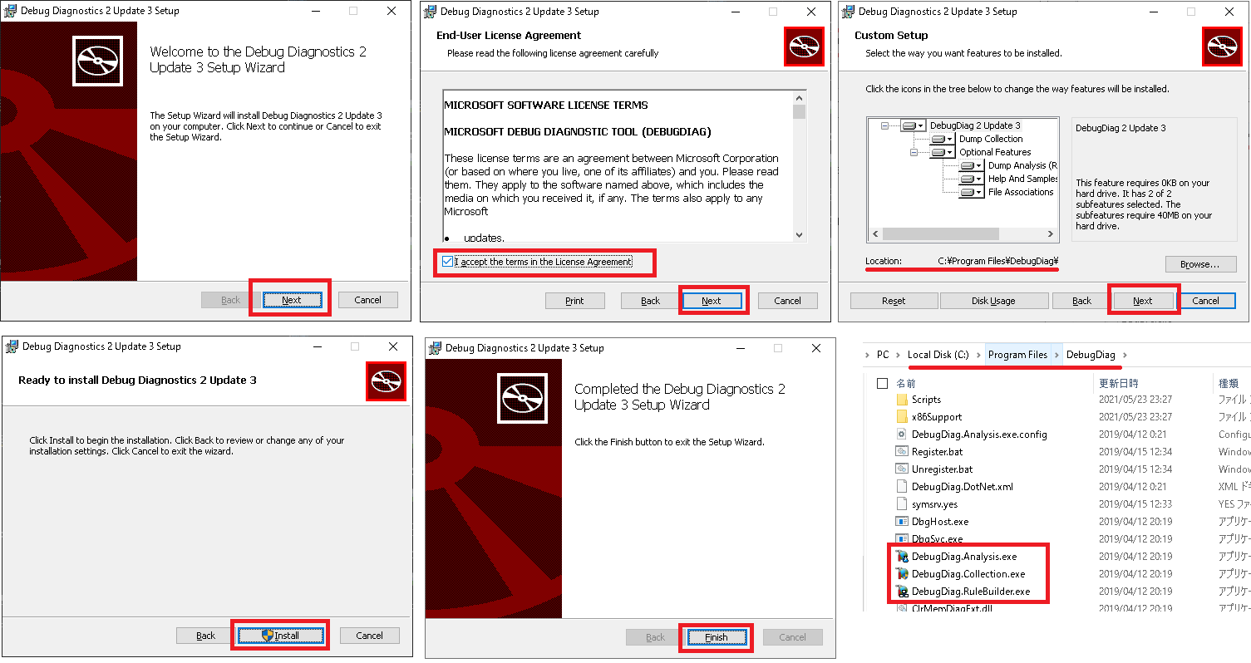
Task: Collapse the DebugDiag 2 Update 3 tree node
Action: click(884, 125)
